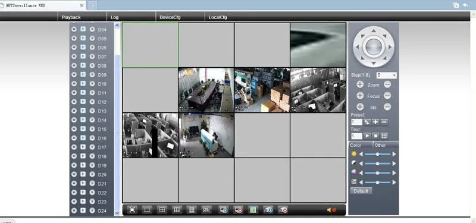476x223 pixels.
Task: Click the delete preset minus icon
Action: [384, 123]
